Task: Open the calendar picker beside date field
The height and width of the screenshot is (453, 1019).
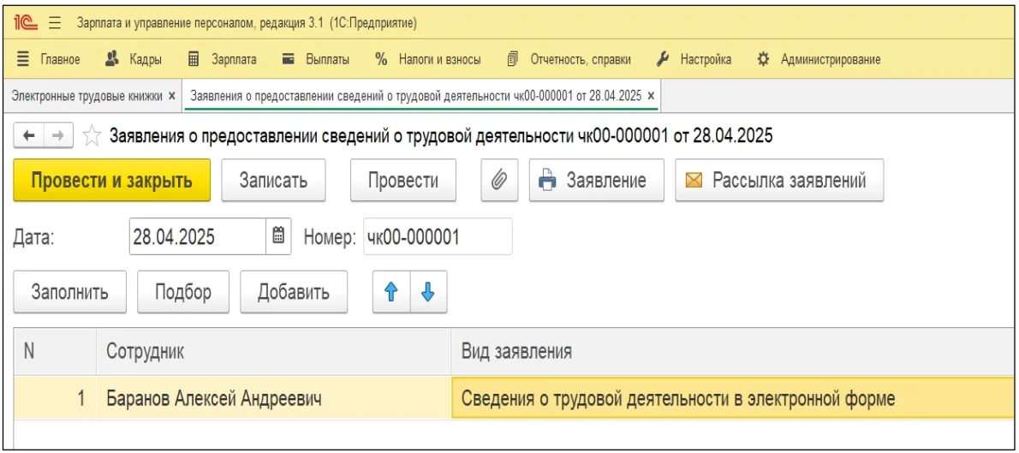Action: point(278,237)
